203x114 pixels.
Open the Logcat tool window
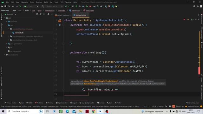pos(74,103)
